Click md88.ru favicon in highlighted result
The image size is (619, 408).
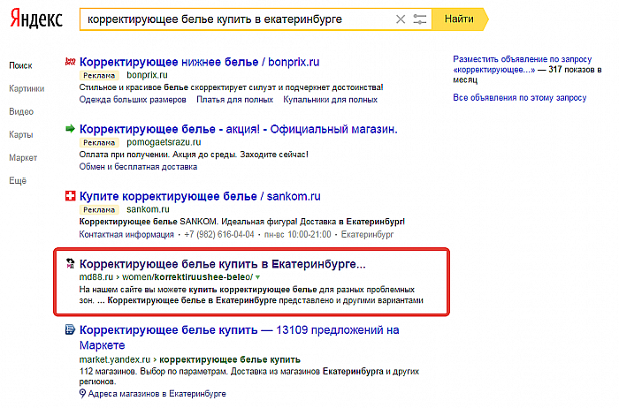[70, 263]
